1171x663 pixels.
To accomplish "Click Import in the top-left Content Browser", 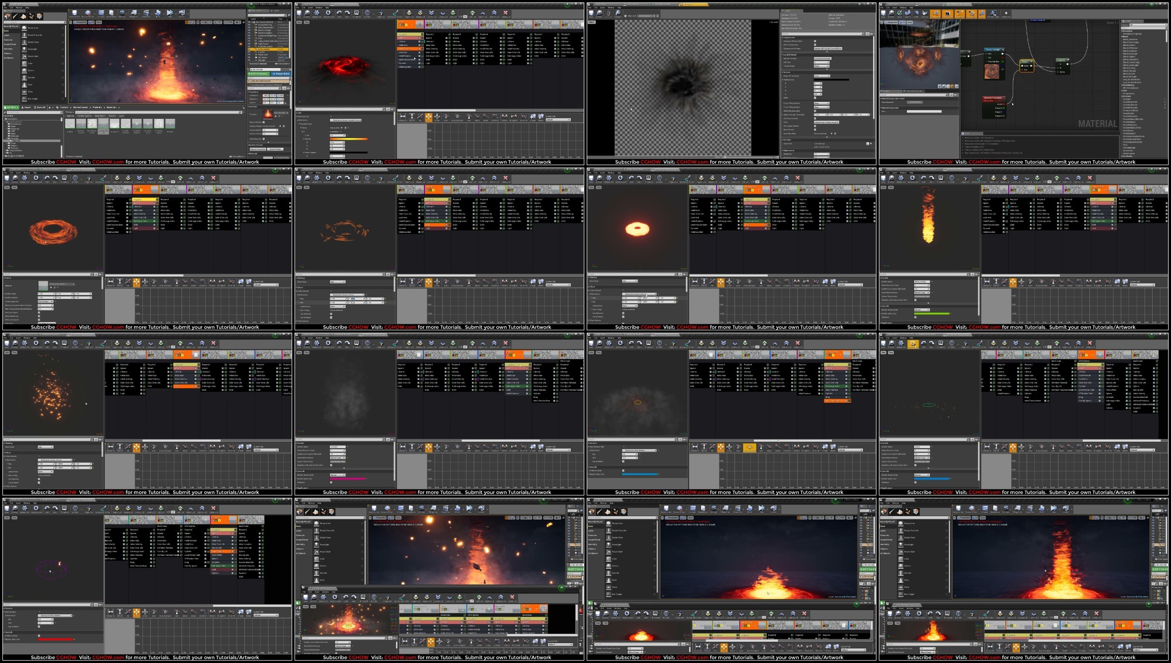I will [26, 107].
